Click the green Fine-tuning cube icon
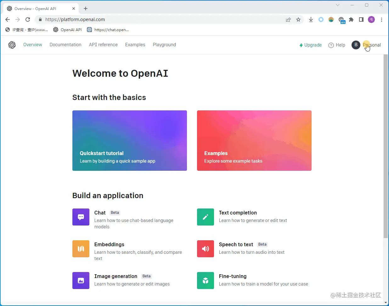389x306 pixels. pos(206,281)
